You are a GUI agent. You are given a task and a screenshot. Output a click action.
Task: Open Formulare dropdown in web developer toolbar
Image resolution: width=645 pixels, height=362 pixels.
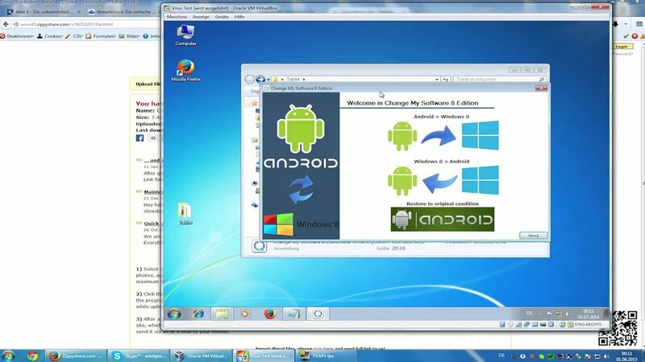(x=102, y=36)
